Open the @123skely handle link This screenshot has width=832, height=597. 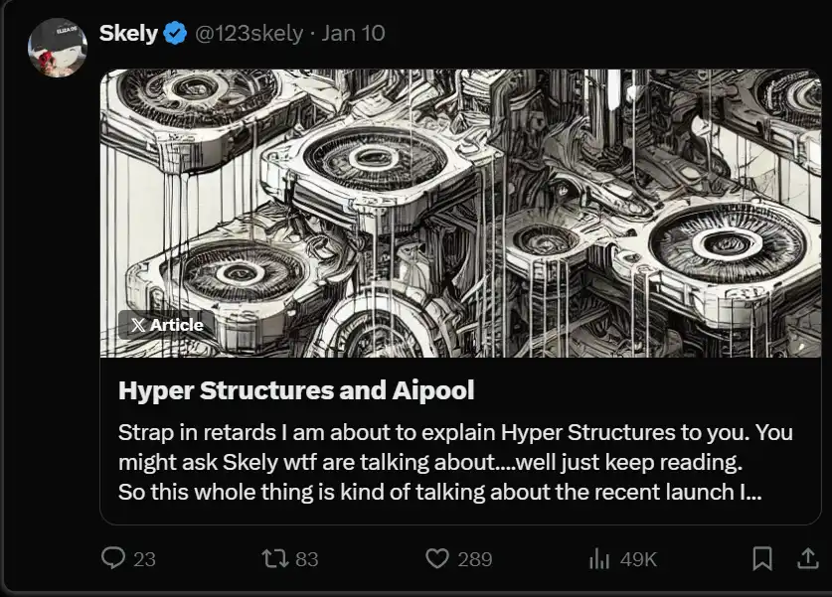click(x=248, y=33)
